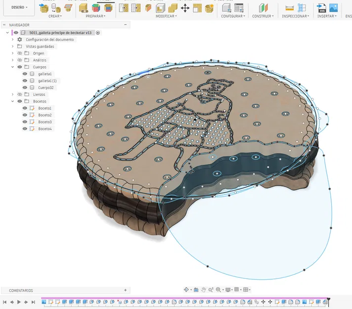Viewport: 352px width, 309px height.
Task: Play the timeline history
Action: pyautogui.click(x=19, y=302)
